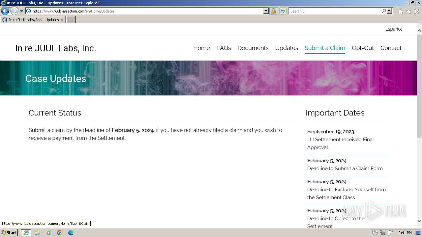Go to the Home menu item
Viewport: 422px width, 237px height.
pos(201,48)
